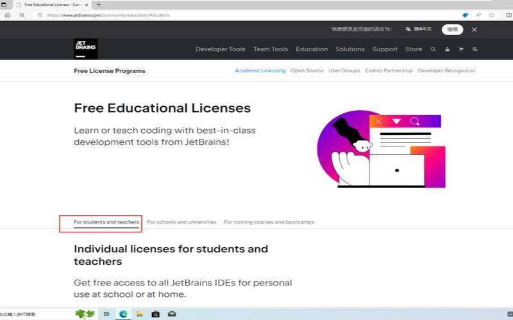
Task: Select the Free Educational Licenses browser tab
Action: pyautogui.click(x=53, y=5)
